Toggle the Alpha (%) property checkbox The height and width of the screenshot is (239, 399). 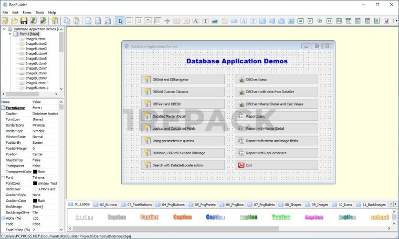pos(3,218)
